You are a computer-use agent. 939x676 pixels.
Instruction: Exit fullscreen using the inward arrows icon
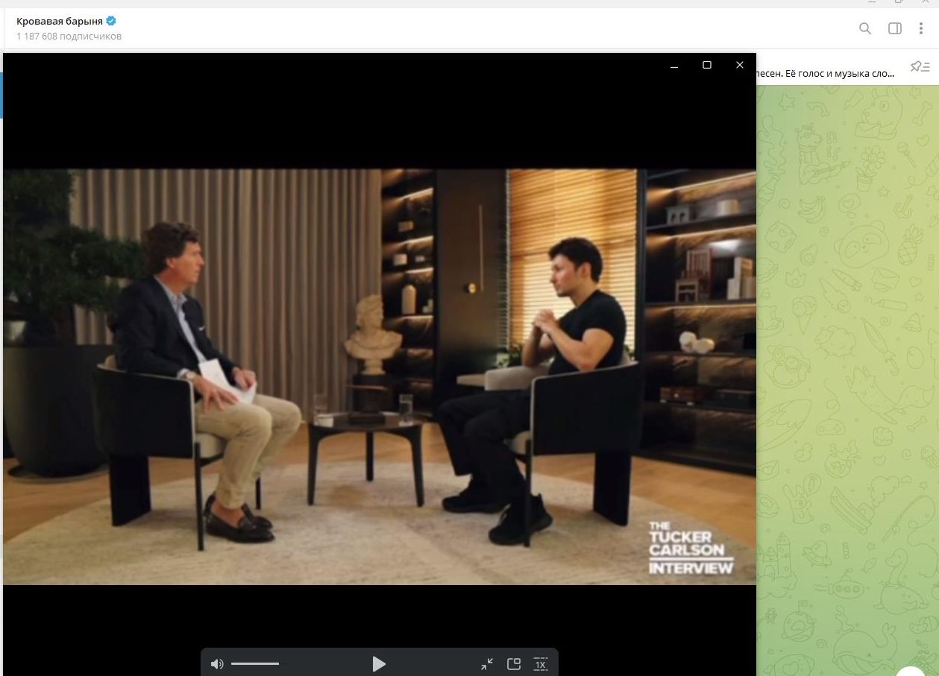(x=487, y=664)
